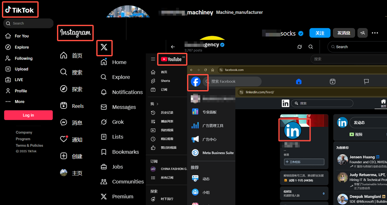Screen dimensions: 387x205
Task: Open 播放列表 in YouTube sidebar
Action: [163, 121]
